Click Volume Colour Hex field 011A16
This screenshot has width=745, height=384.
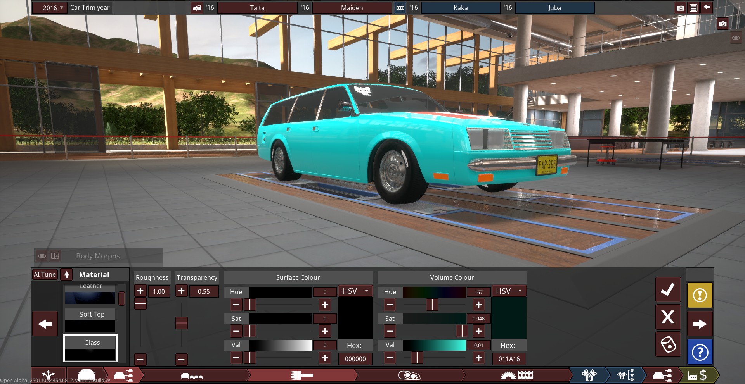click(x=509, y=359)
